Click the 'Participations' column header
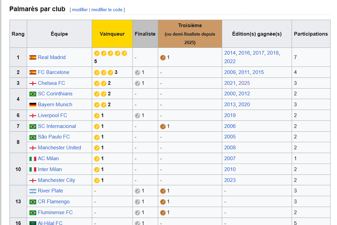Screen dimensions: 337x225 click(x=311, y=34)
